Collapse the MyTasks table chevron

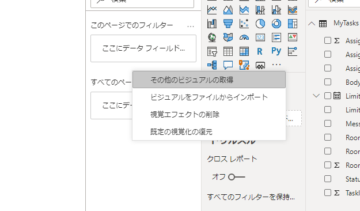click(x=312, y=23)
